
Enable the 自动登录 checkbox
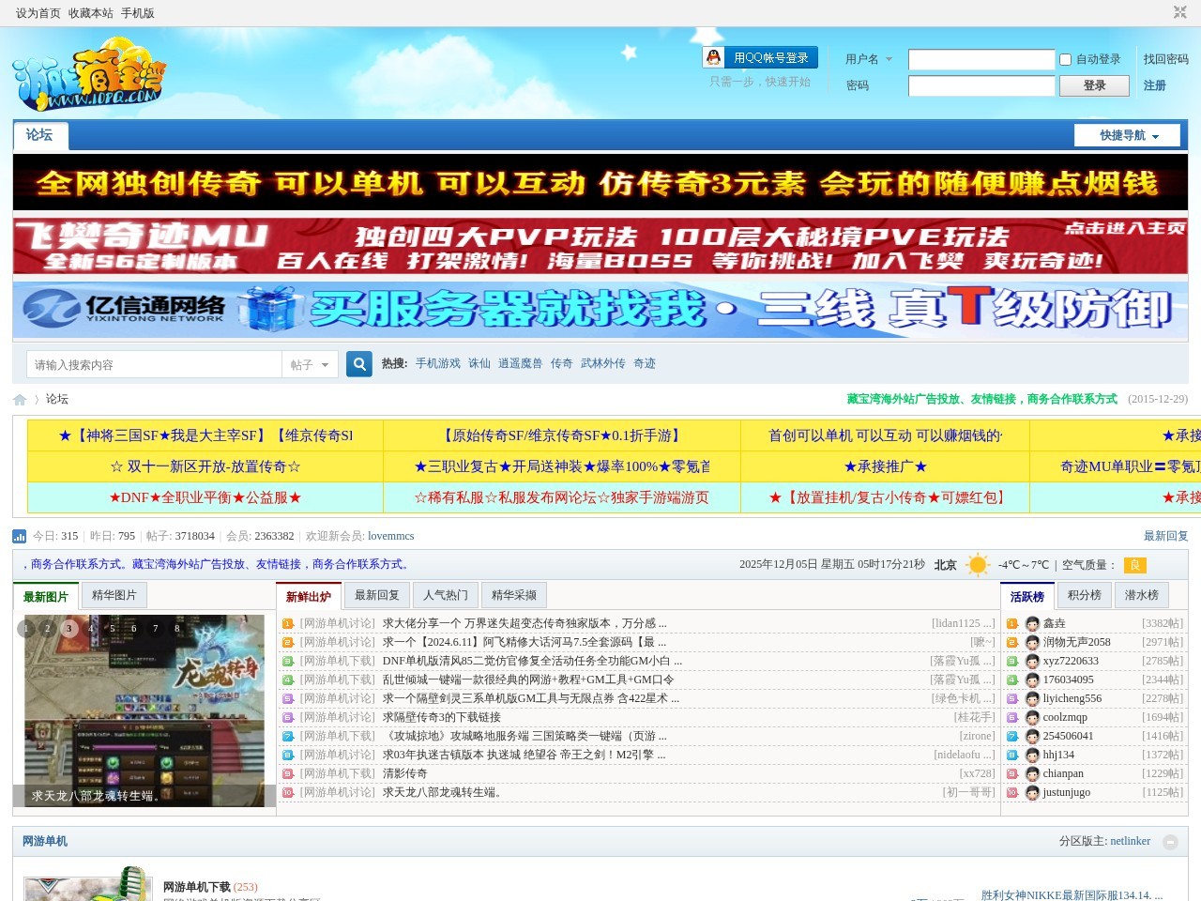coord(1065,59)
